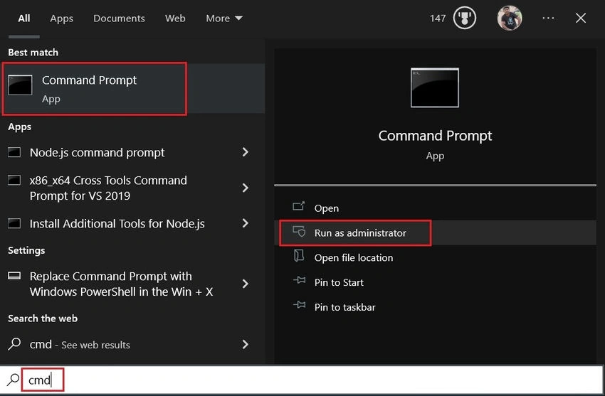The image size is (605, 396).
Task: Switch to the Apps search tab
Action: 61,18
